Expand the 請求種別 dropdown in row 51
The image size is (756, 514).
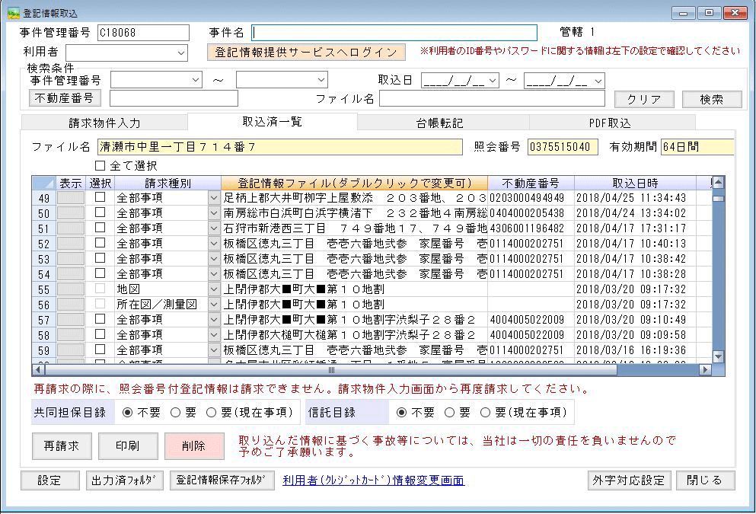(x=214, y=228)
